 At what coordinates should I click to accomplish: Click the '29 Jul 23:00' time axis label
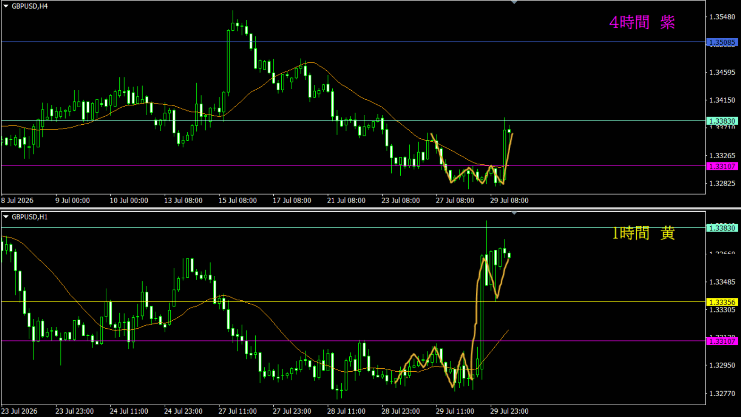click(509, 411)
